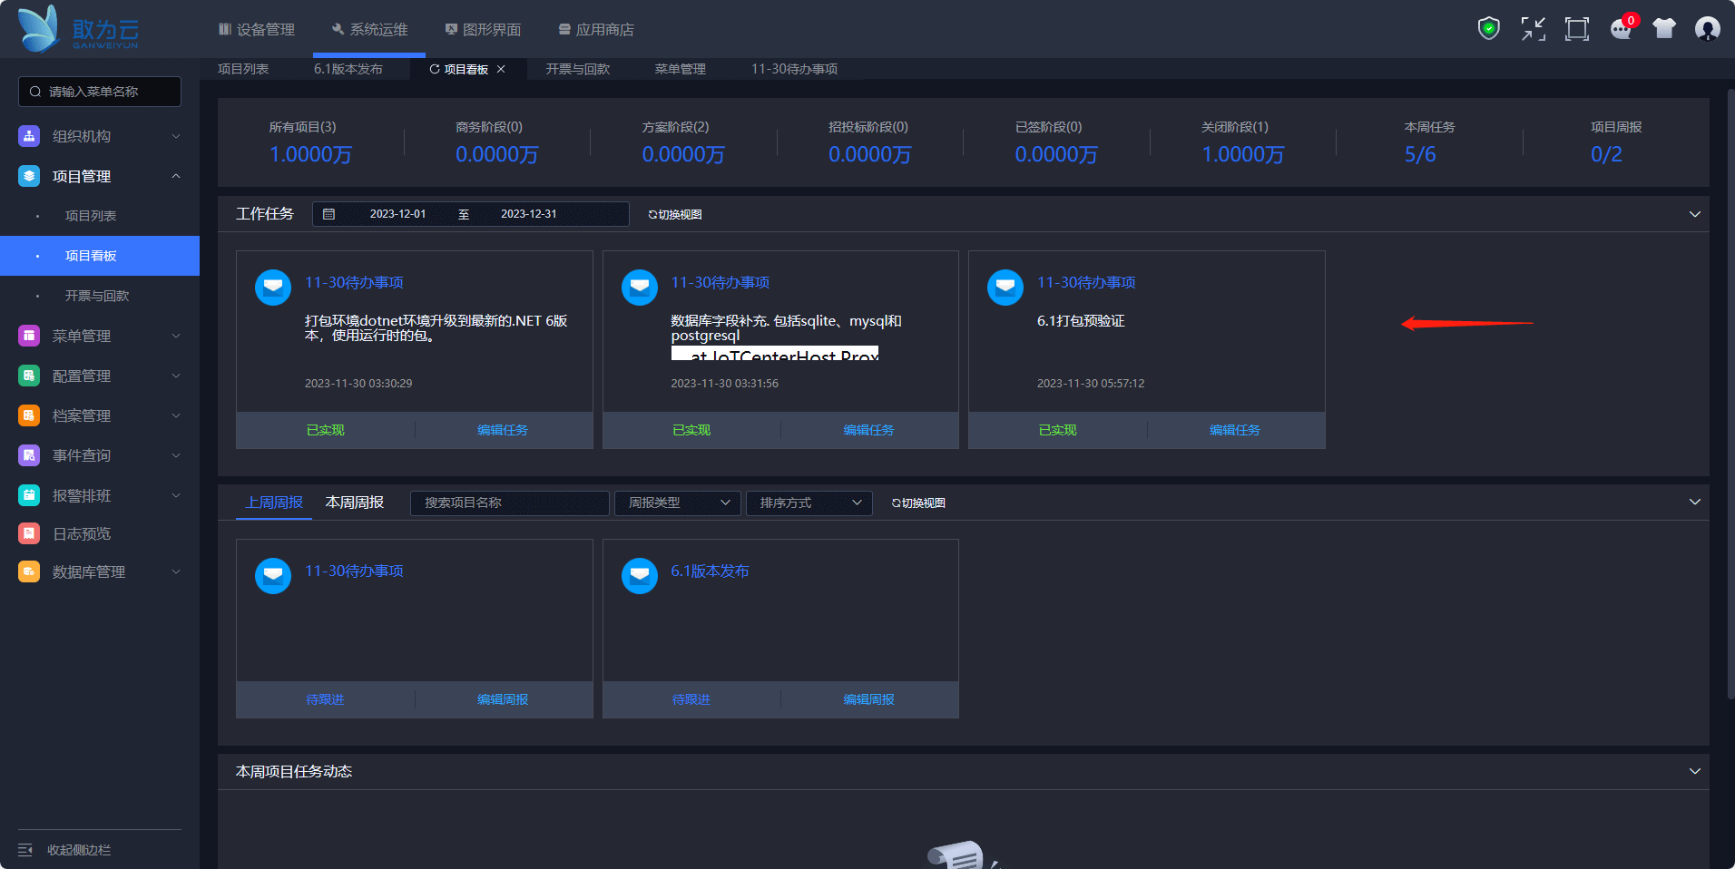Click the 搜索项目名称 search field
Image resolution: width=1735 pixels, height=869 pixels.
pyautogui.click(x=509, y=503)
